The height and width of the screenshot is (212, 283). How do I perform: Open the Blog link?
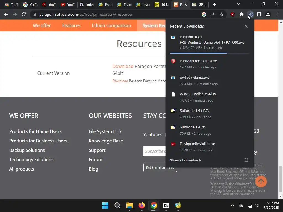(93, 169)
